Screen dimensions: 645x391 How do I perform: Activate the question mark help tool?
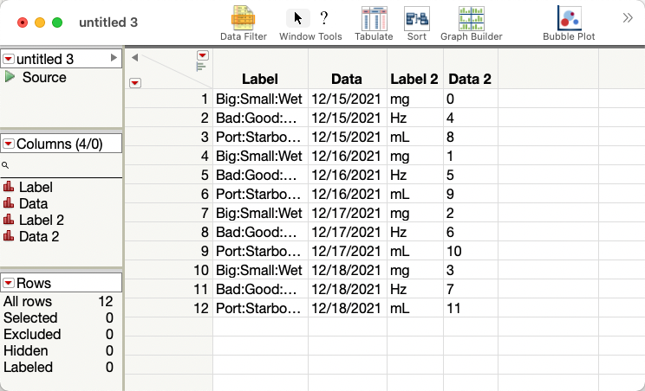[x=324, y=18]
